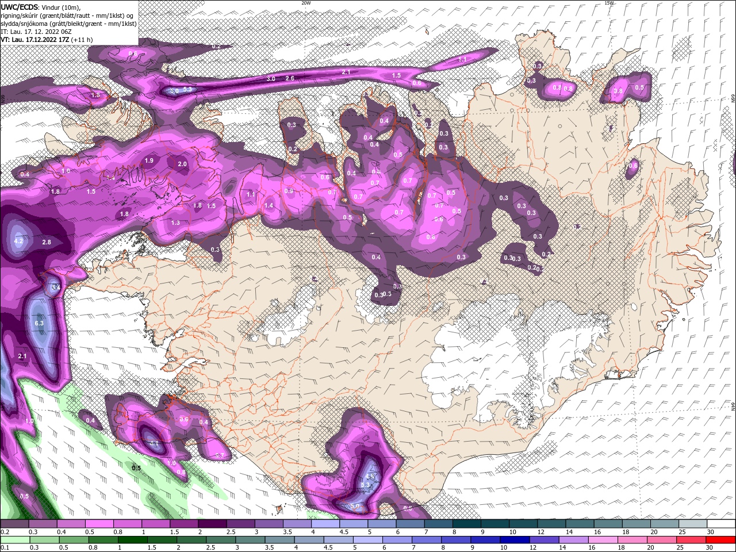Select lower legend swatch between 25 and 30
The height and width of the screenshot is (552, 736).
coord(691,540)
